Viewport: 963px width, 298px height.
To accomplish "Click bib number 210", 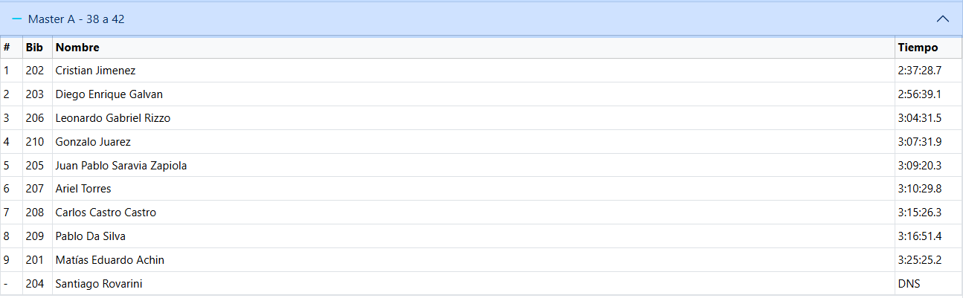I will [x=35, y=142].
